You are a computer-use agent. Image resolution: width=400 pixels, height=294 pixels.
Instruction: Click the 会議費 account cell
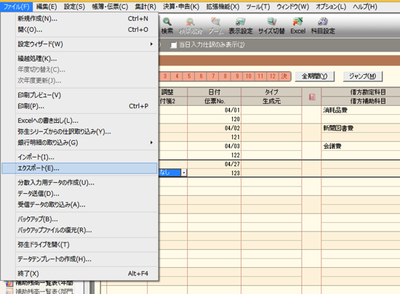point(360,146)
